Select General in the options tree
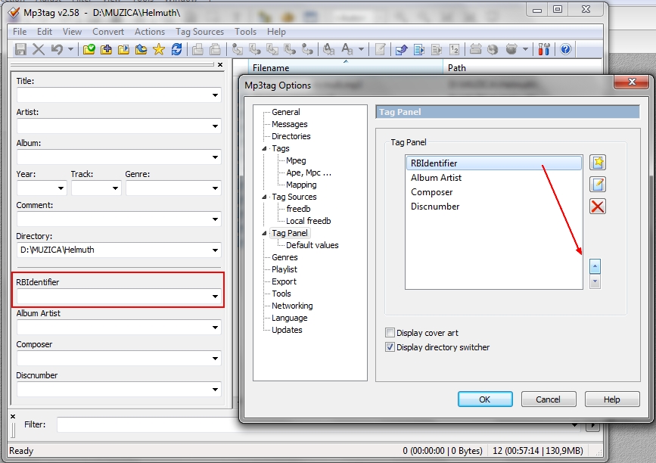Image resolution: width=656 pixels, height=463 pixels. (286, 112)
